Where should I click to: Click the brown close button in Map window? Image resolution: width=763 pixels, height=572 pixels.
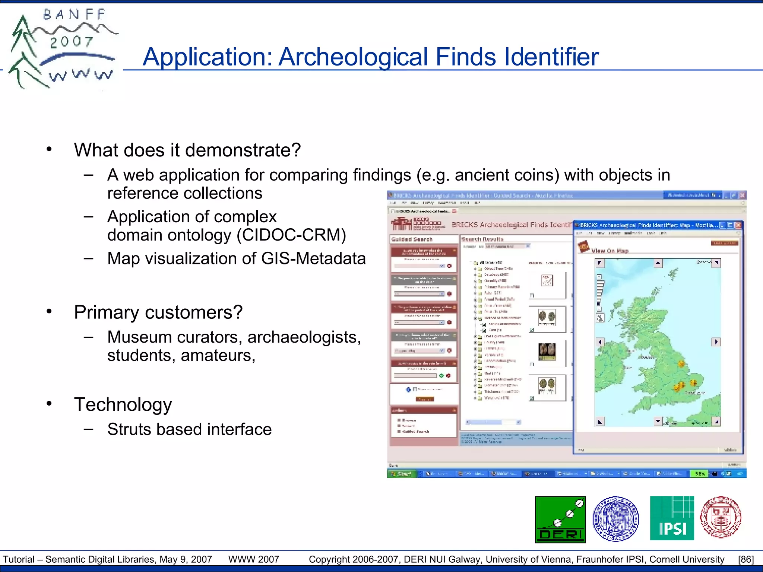(724, 243)
